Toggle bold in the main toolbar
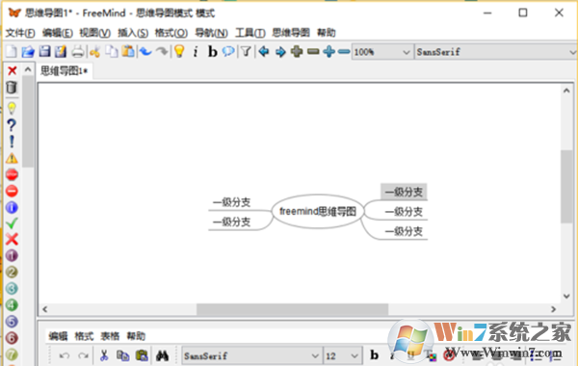Screen dimensions: 578x366 pos(212,52)
